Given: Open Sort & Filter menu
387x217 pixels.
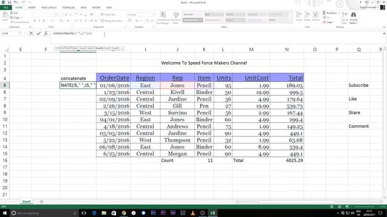Looking at the screenshot, I should click(345, 17).
